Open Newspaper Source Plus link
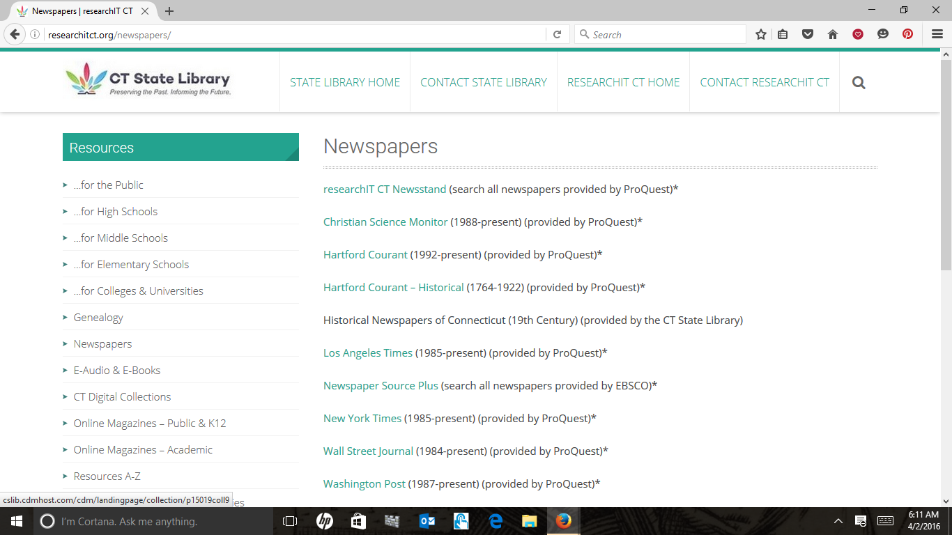Viewport: 952px width, 535px height. (x=381, y=385)
